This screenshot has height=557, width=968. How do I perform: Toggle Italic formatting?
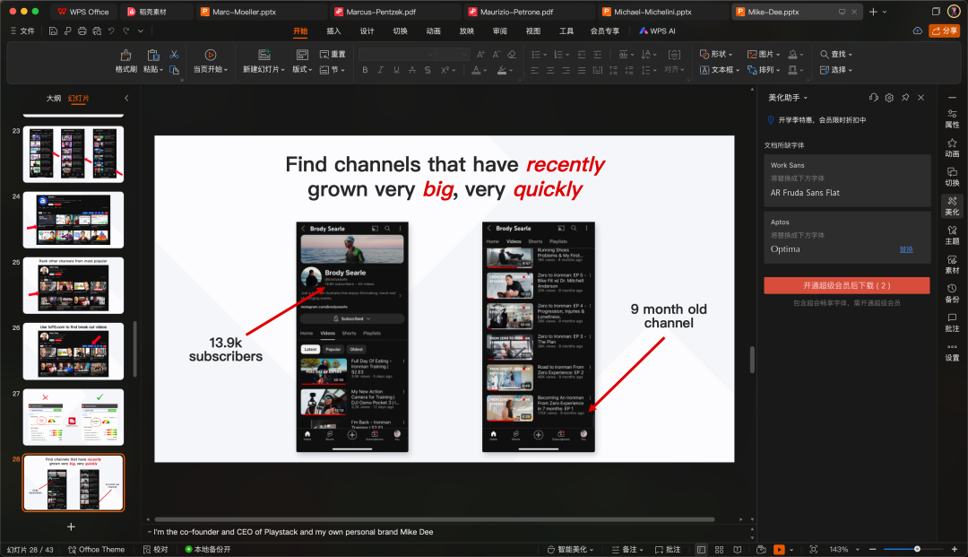coord(381,70)
